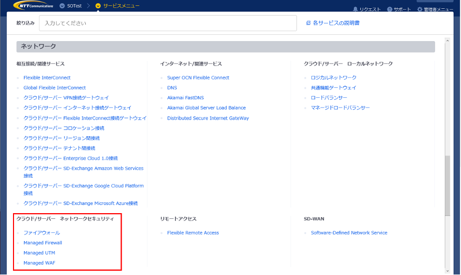Image resolution: width=461 pixels, height=275 pixels.
Task: Open クラウド/サーバー リージョン間接続
Action: (x=61, y=138)
